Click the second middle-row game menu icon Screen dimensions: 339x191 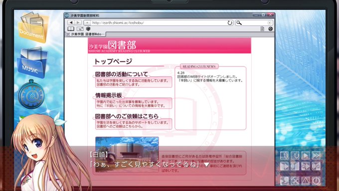click(295, 166)
